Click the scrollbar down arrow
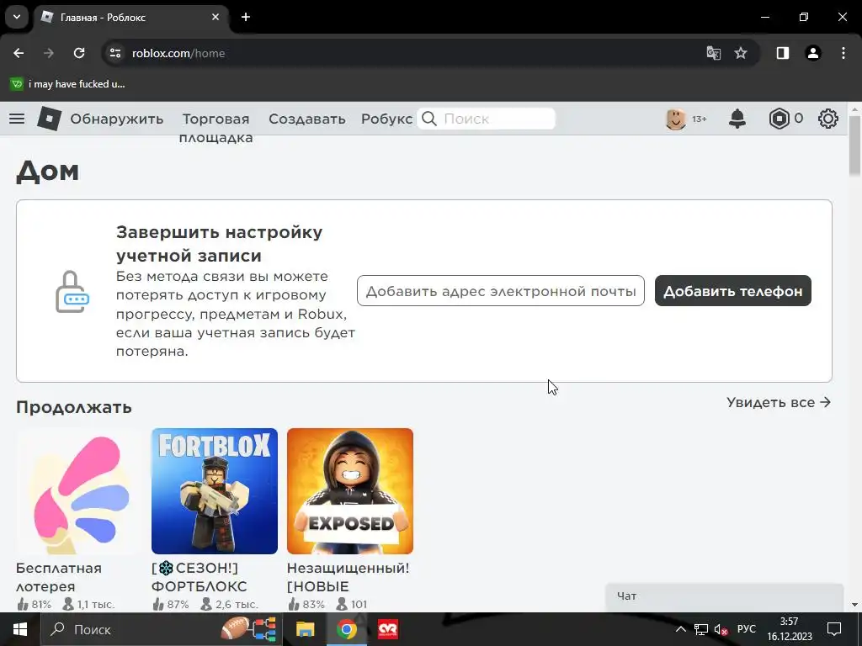 (854, 605)
